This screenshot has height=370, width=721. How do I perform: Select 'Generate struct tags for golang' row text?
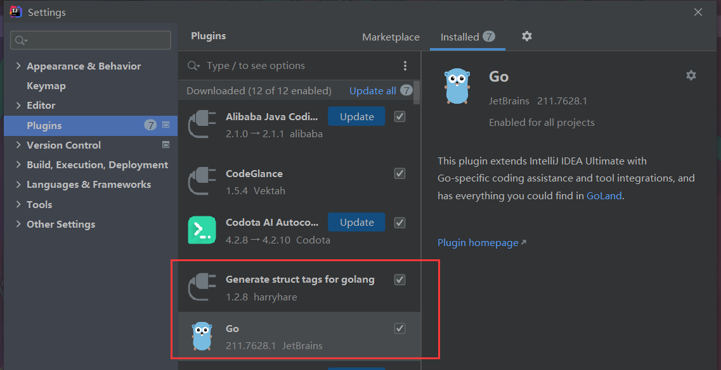pos(300,279)
